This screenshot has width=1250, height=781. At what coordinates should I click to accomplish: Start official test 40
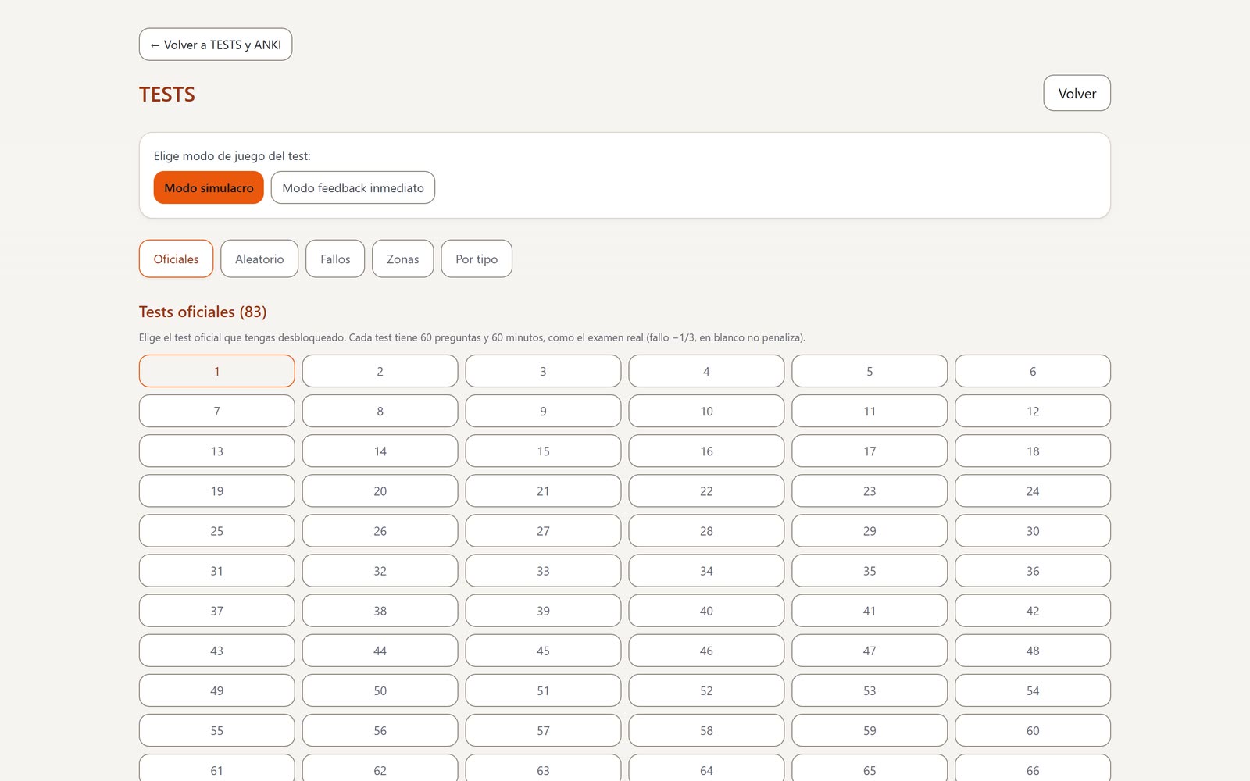click(706, 610)
